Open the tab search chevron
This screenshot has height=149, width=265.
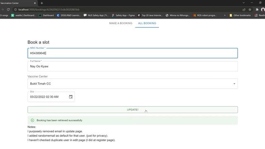(243, 3)
